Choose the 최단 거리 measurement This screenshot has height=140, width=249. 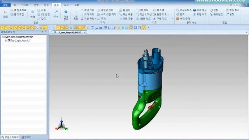pos(88,10)
